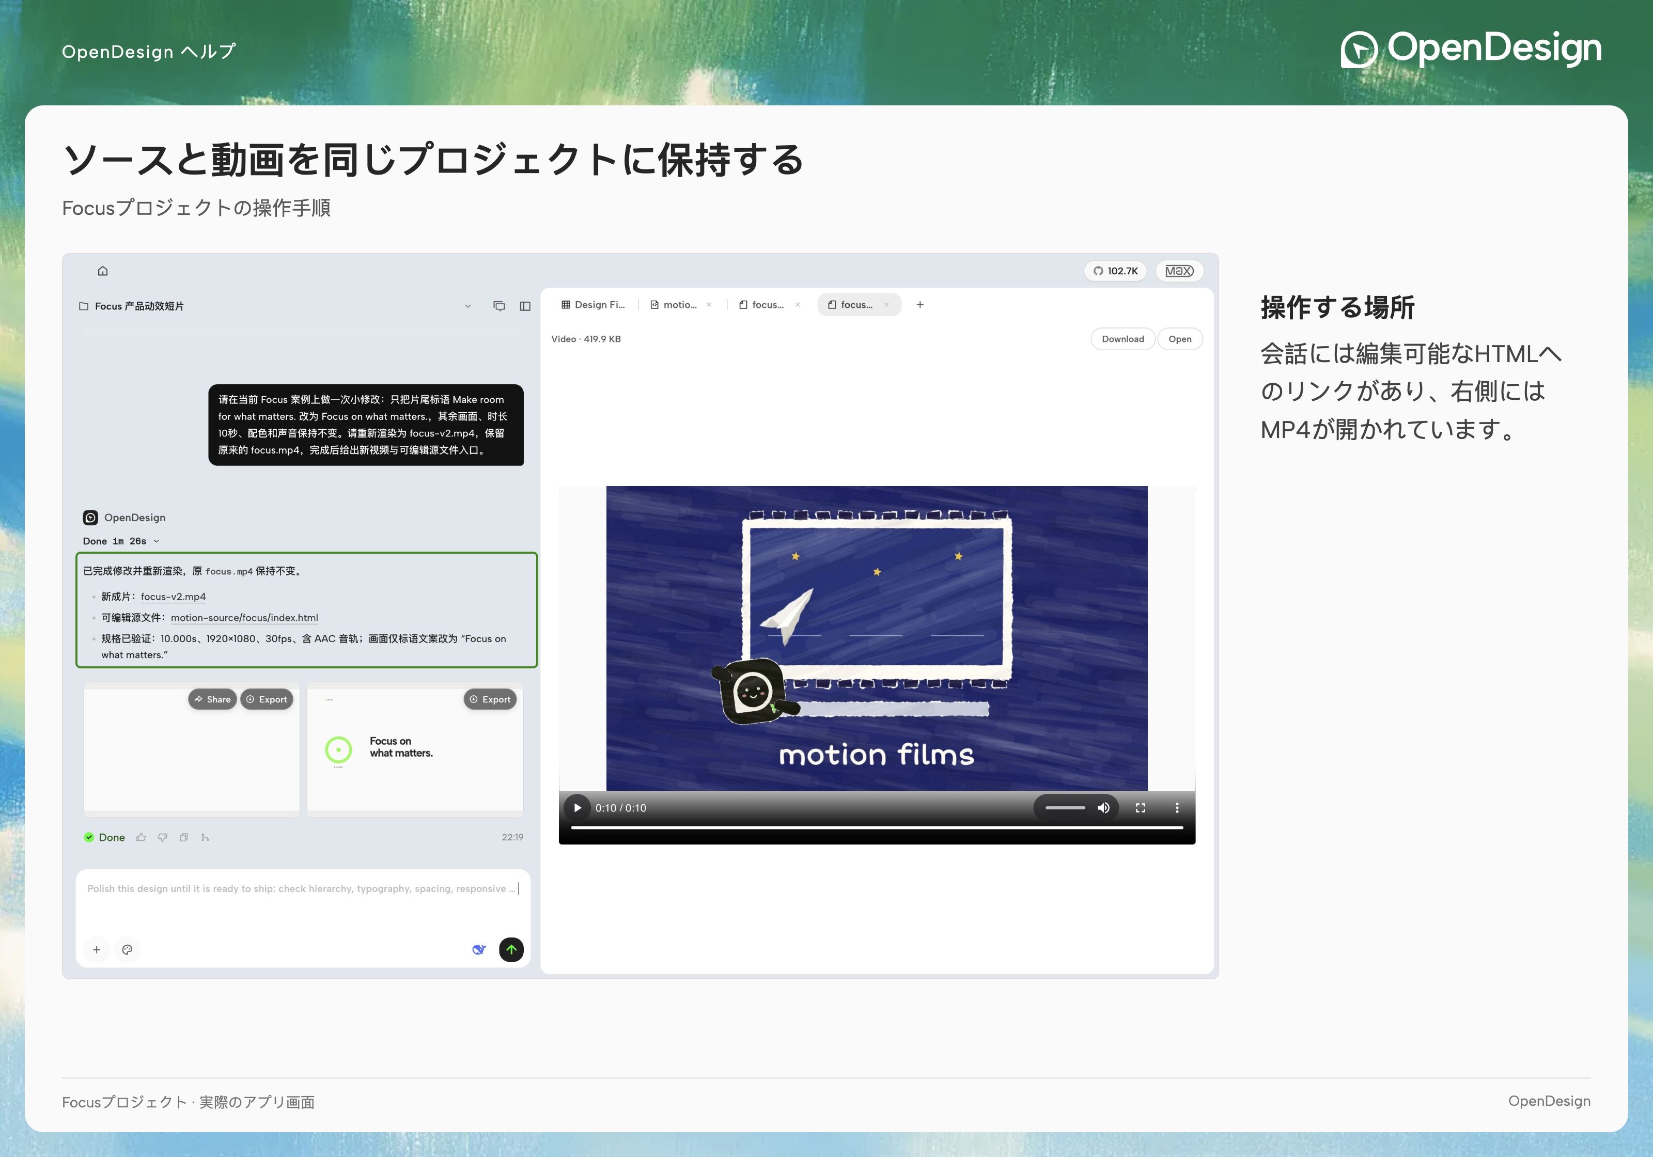Click the 'Video · 419.9 KB' label
Screen dimensions: 1653x1157
coord(586,339)
